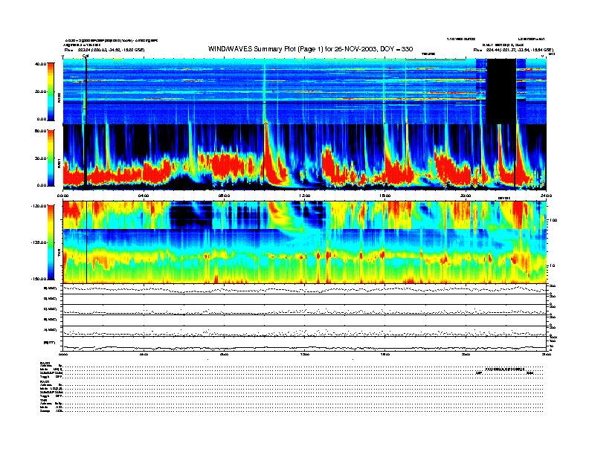The image size is (589, 455).
Task: Click the 40.00 value on RAD2 color scale
Action: (x=41, y=64)
